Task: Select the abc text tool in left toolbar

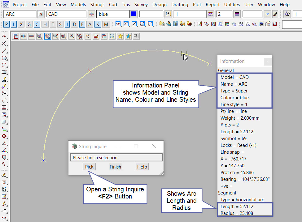Action: 4,79
